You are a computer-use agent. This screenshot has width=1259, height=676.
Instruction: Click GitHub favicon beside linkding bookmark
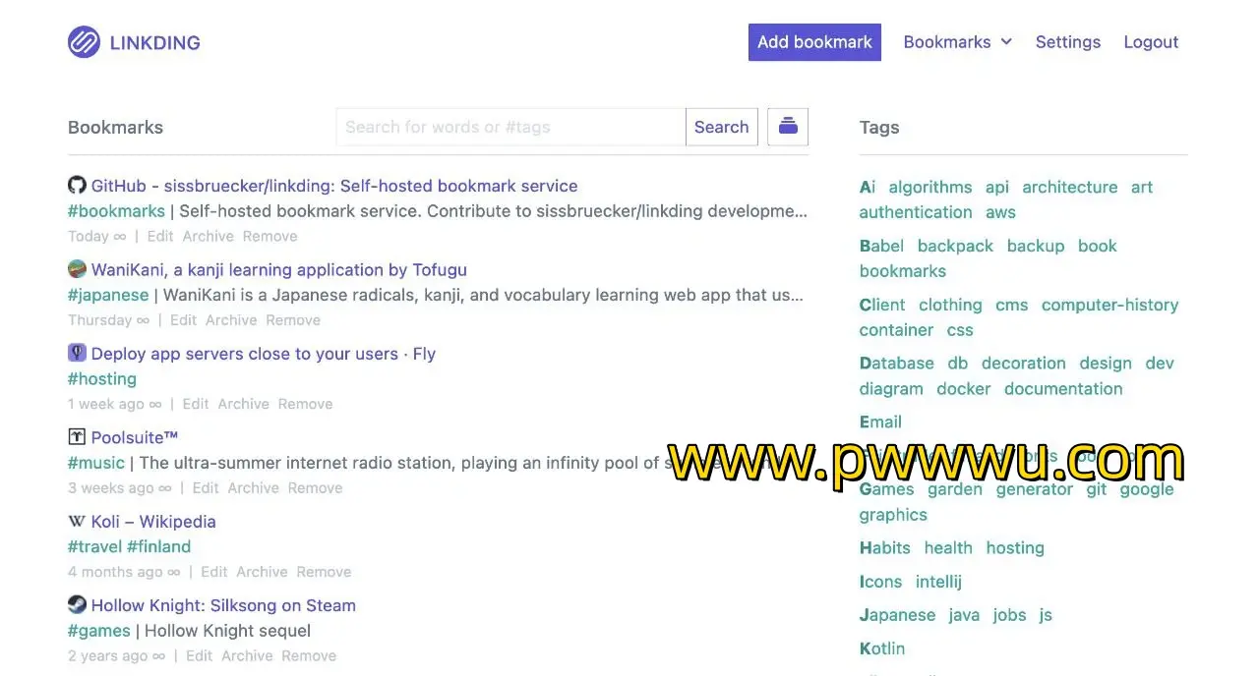point(77,185)
